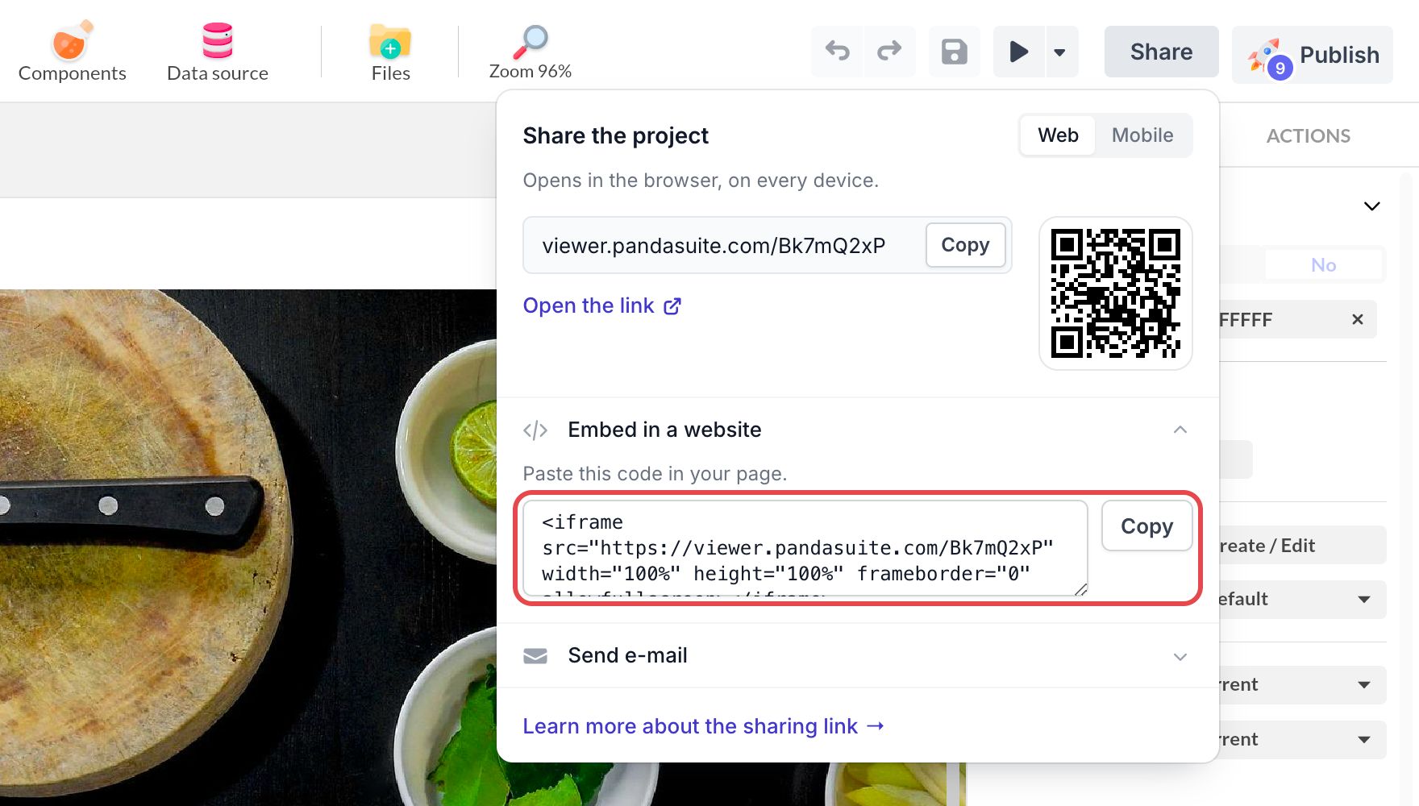
Task: Copy the iframe embed code
Action: tap(1146, 526)
